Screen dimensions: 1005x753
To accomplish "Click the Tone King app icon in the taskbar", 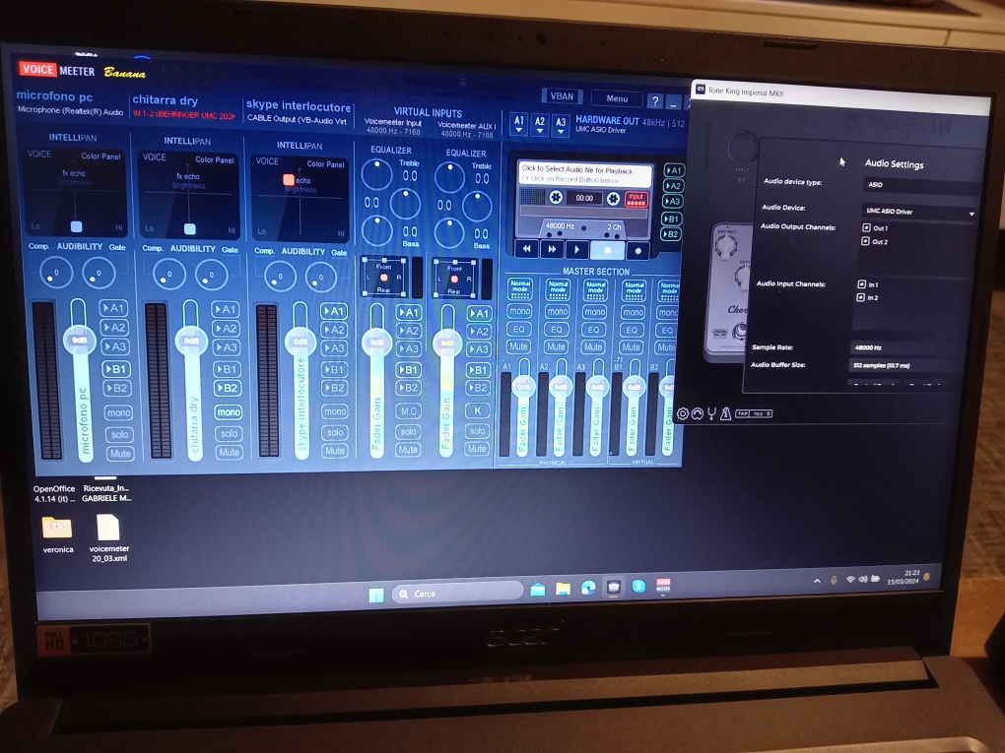I will click(614, 587).
